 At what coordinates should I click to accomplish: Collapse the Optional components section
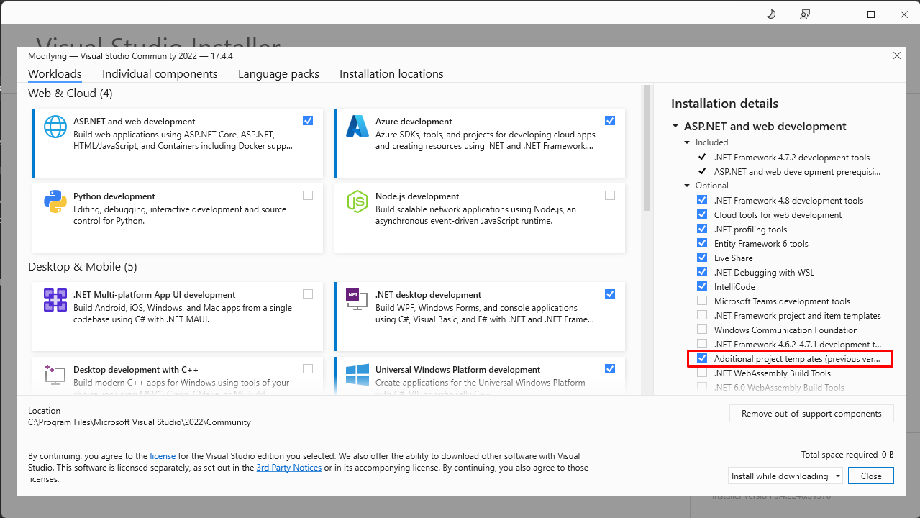(688, 186)
